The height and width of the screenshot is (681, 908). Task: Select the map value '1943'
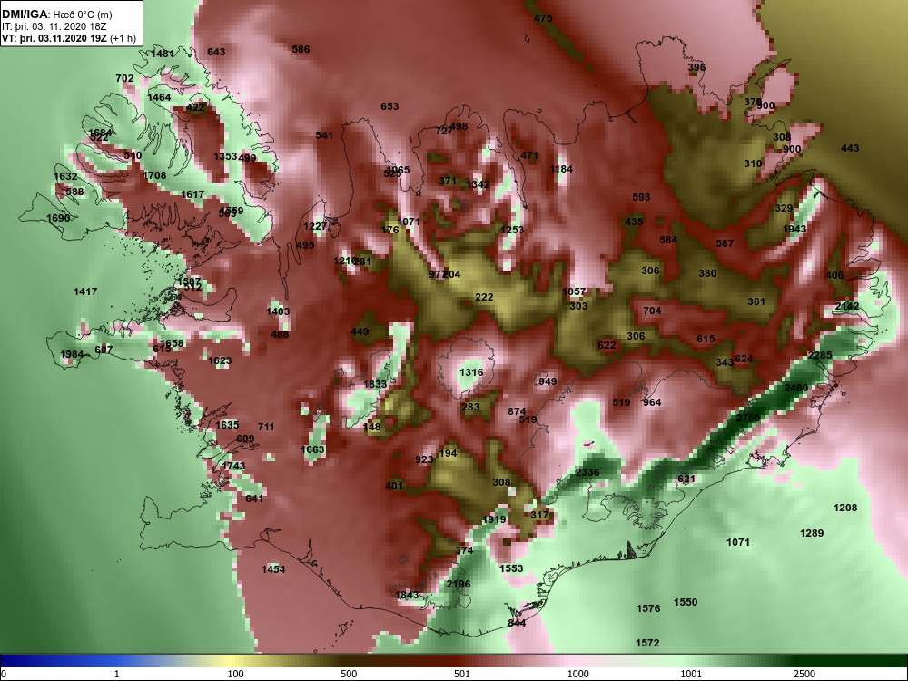point(795,230)
